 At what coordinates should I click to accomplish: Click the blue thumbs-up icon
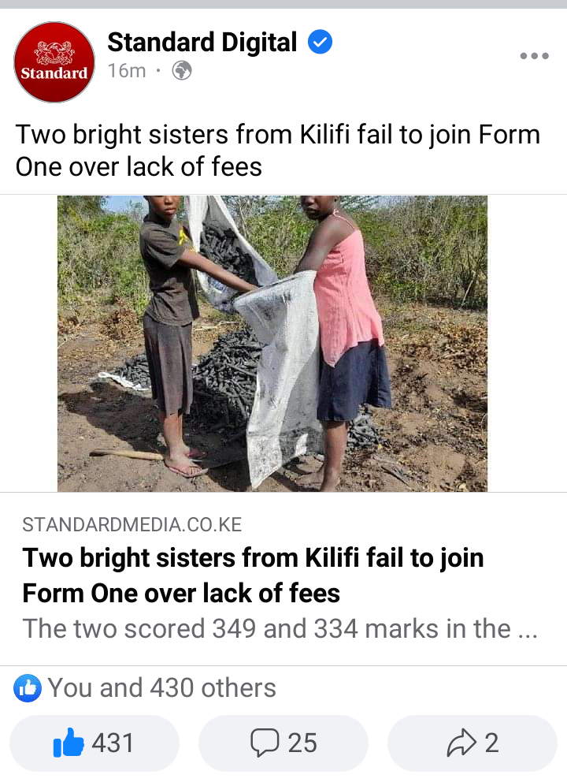point(69,742)
